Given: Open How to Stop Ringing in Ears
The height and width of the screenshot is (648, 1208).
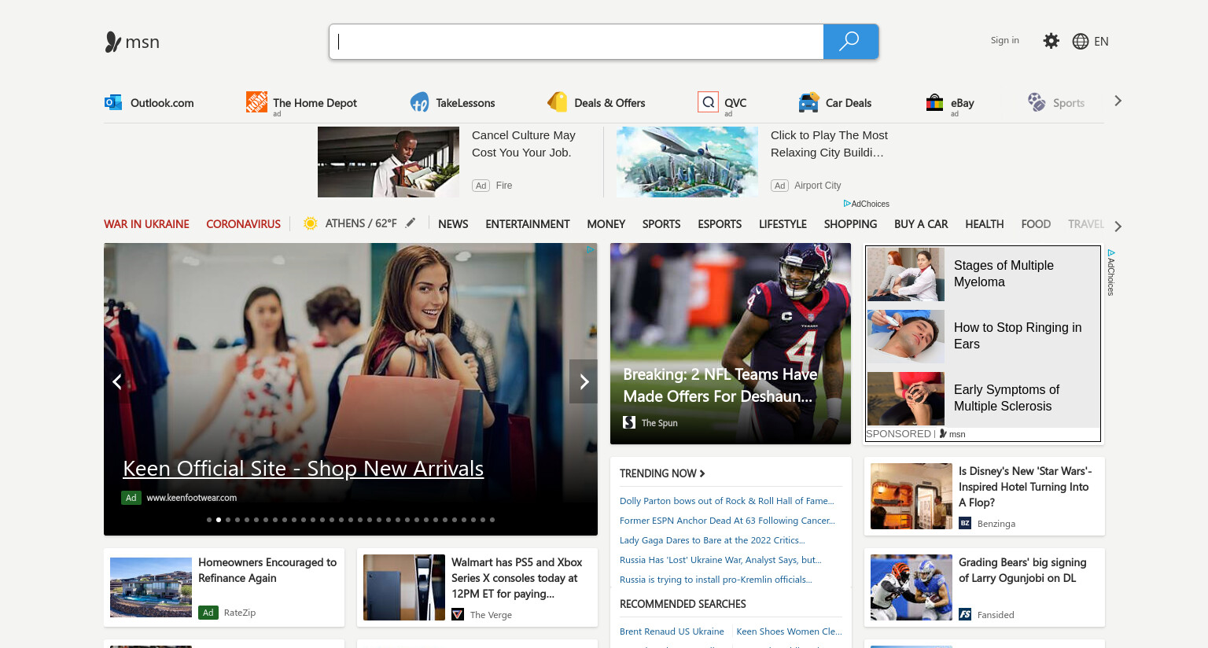Looking at the screenshot, I should tap(1018, 336).
